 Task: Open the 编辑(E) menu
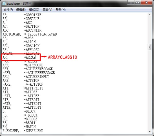click(21, 10)
